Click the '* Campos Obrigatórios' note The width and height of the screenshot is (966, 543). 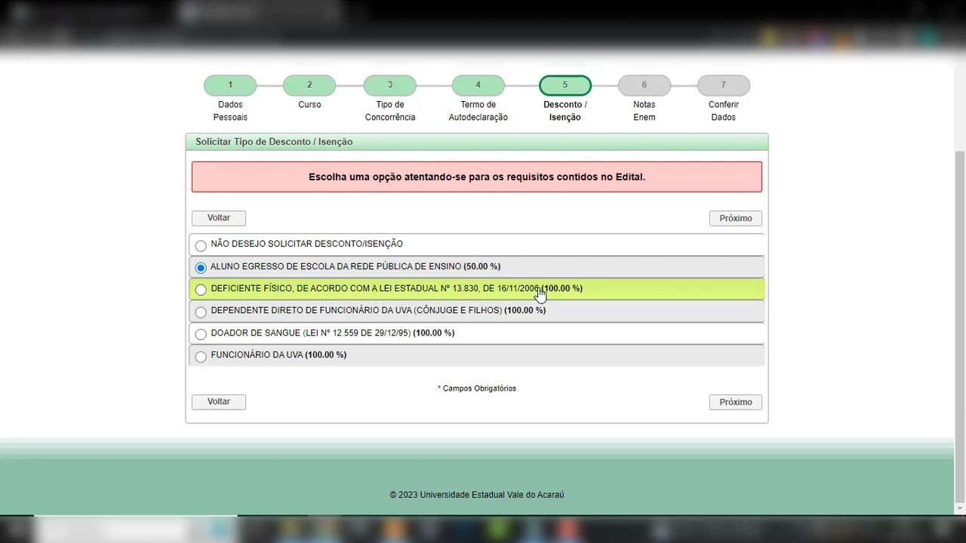(x=477, y=388)
